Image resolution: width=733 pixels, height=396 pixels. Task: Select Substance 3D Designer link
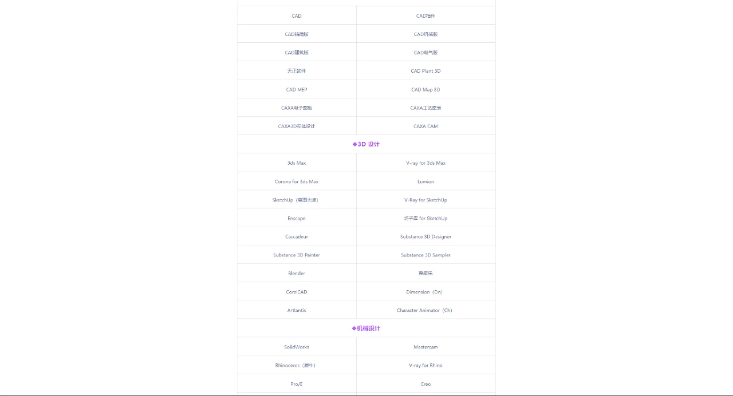click(425, 236)
